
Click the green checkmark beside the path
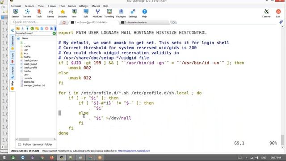pos(54,34)
